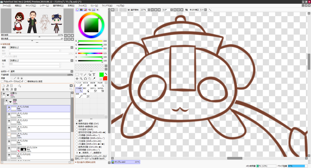This screenshot has width=311, height=168.
Task: Select the Rotate view tool
Action: (x=85, y=78)
